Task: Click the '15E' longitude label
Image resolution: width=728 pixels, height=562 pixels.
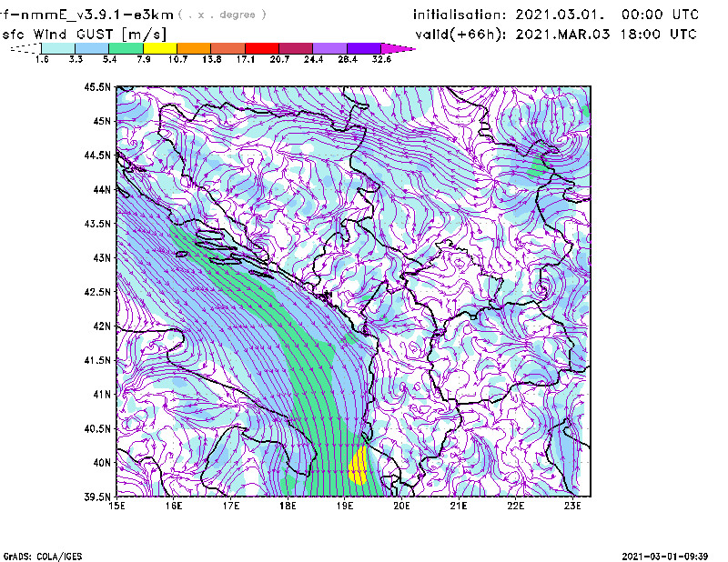Action: tap(116, 506)
